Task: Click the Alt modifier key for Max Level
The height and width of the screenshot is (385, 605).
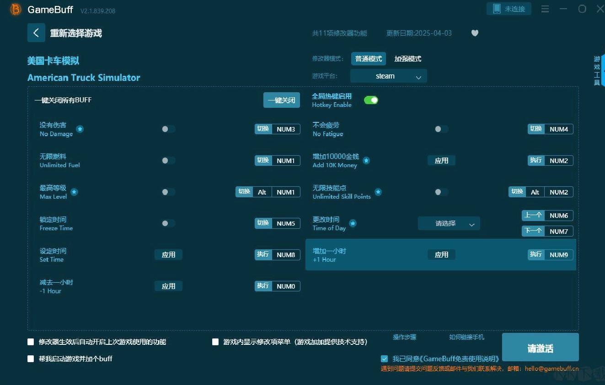Action: click(262, 192)
